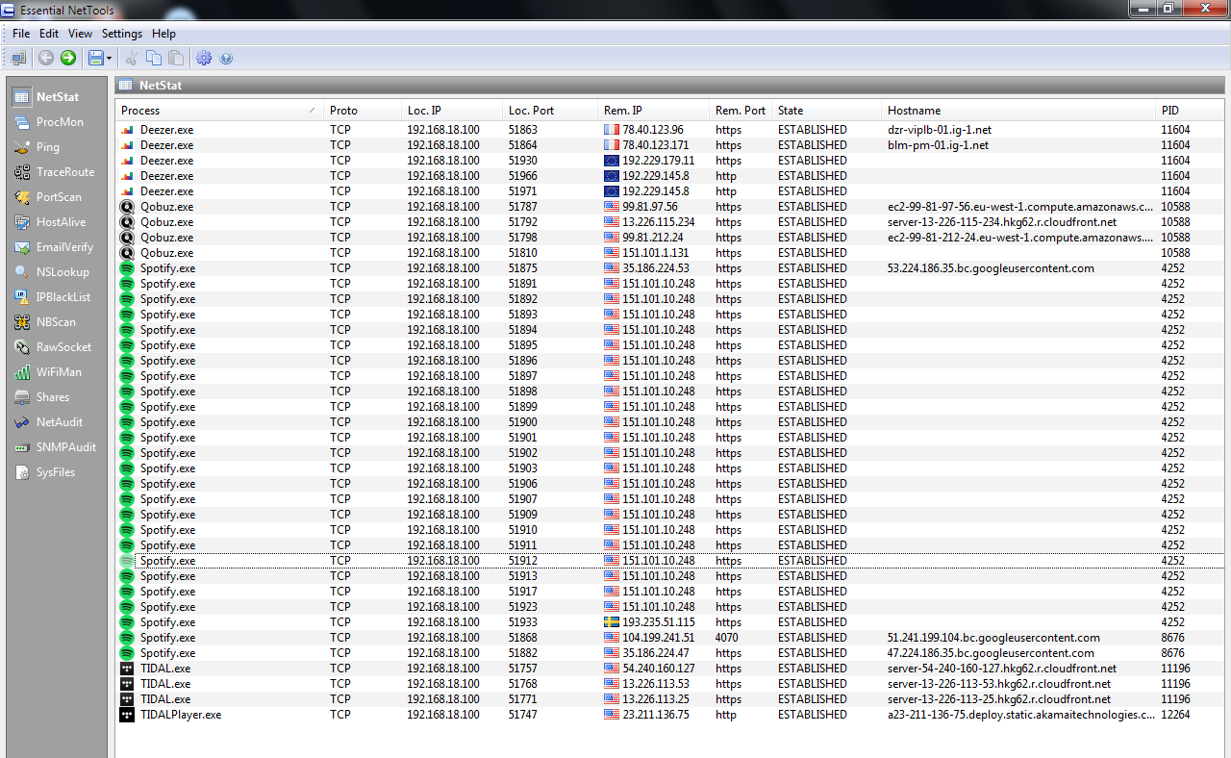Select TIDALPlayer.exe row

(x=671, y=715)
